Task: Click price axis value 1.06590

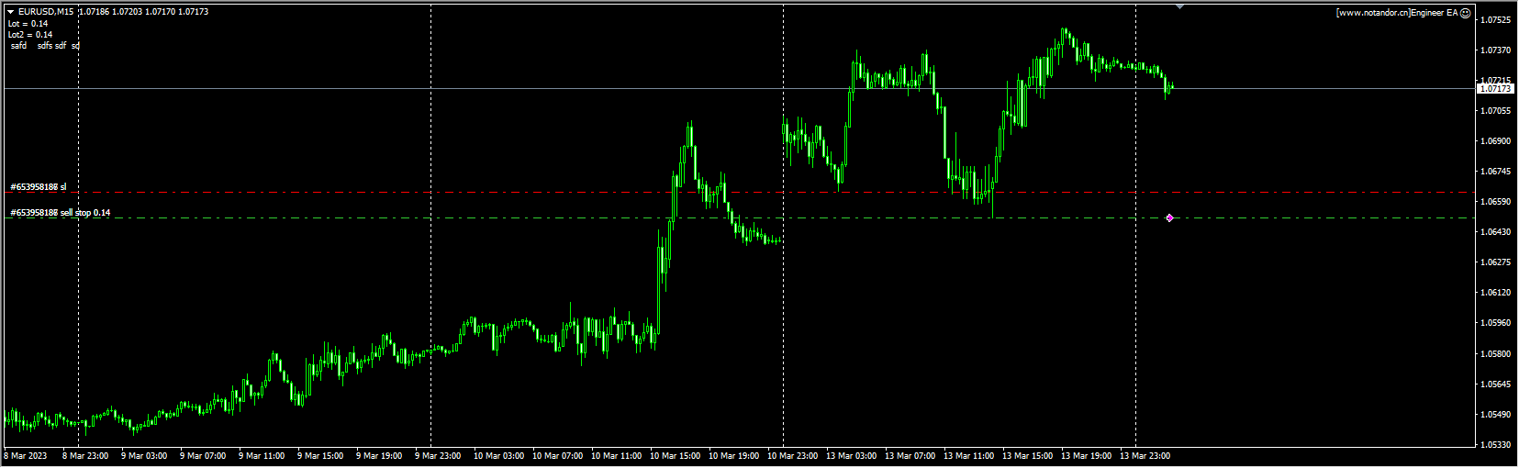Action: coord(1496,202)
